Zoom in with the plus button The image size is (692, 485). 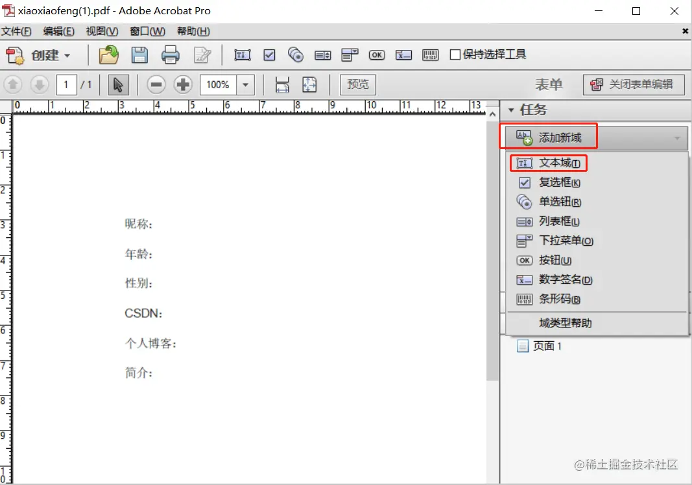[x=183, y=84]
